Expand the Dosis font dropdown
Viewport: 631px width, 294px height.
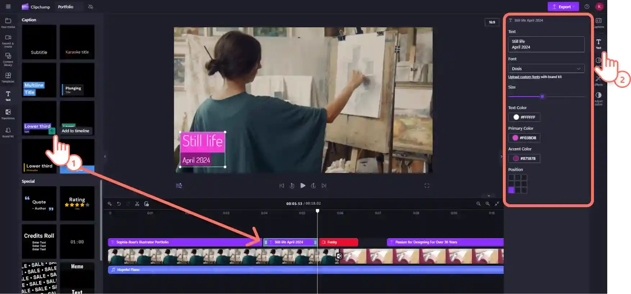(546, 68)
